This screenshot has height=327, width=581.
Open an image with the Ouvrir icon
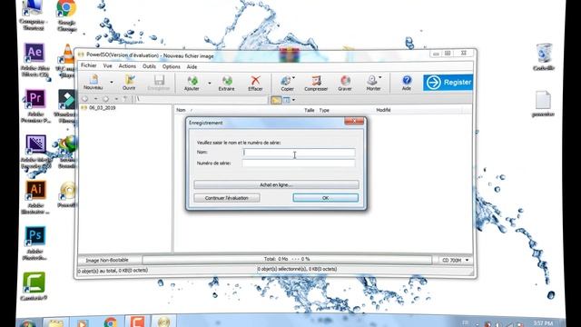tap(129, 82)
